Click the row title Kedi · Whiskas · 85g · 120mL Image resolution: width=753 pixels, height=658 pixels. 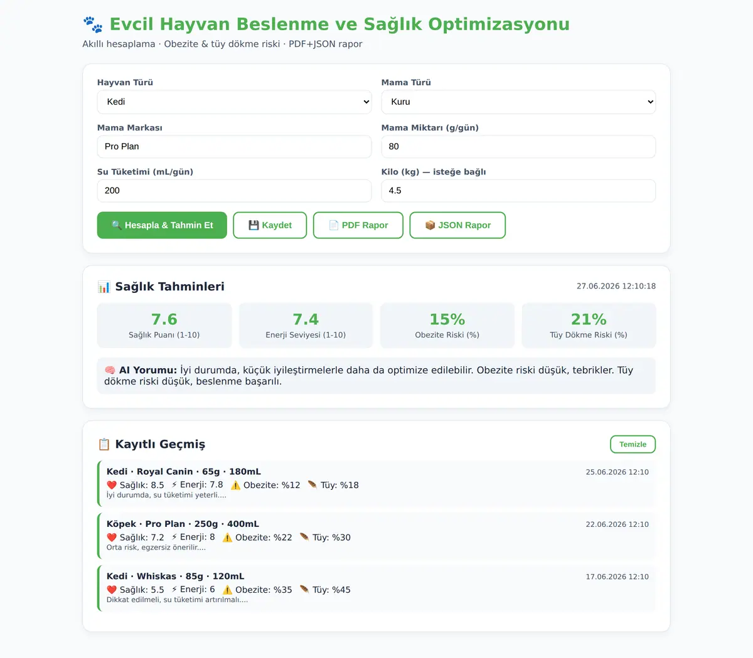click(176, 576)
